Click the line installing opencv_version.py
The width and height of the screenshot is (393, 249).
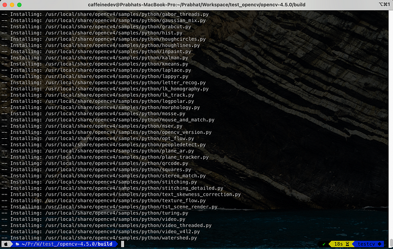pos(107,132)
